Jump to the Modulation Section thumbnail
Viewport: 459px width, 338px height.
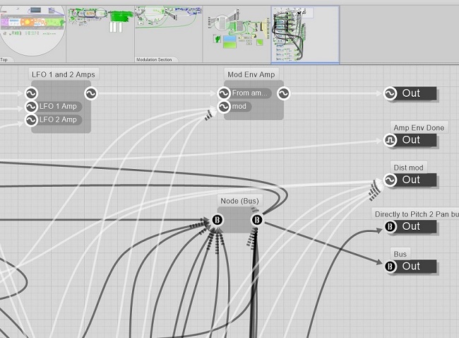click(168, 31)
